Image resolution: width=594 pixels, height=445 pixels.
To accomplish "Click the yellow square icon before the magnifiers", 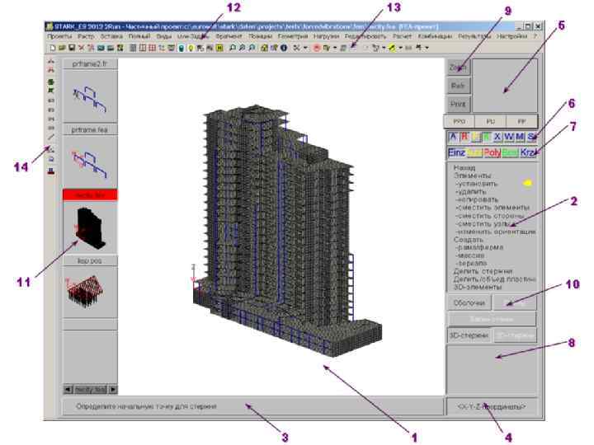I will 219,48.
